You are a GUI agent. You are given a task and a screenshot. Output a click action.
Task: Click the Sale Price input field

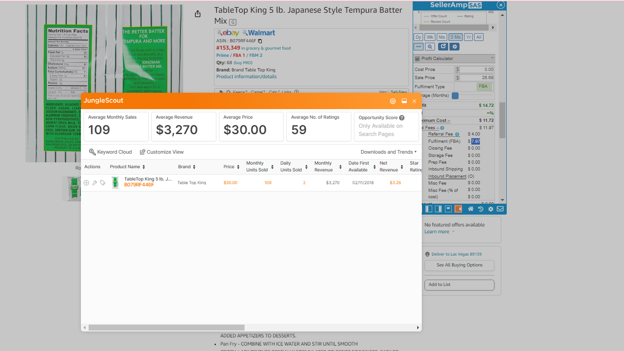click(476, 78)
